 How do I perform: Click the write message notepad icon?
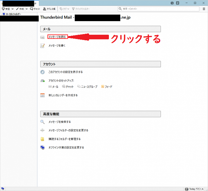pos(42,46)
